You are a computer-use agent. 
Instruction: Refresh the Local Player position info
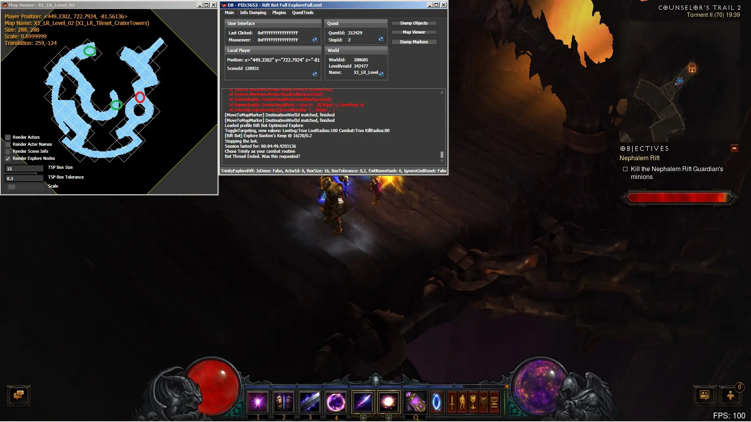click(315, 74)
